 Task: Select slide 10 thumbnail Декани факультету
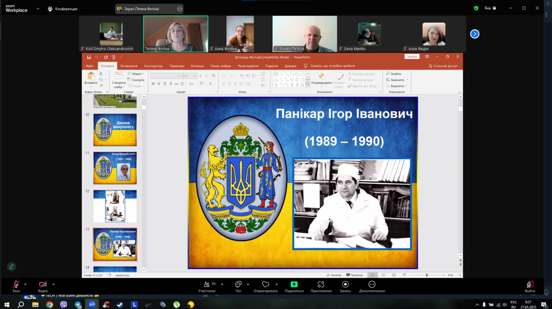(x=115, y=130)
